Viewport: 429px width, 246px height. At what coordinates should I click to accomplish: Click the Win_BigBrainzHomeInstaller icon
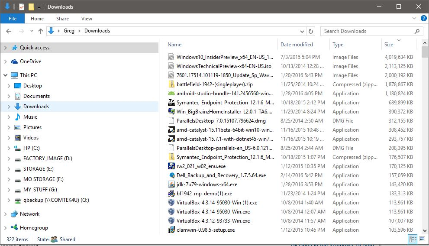point(171,112)
